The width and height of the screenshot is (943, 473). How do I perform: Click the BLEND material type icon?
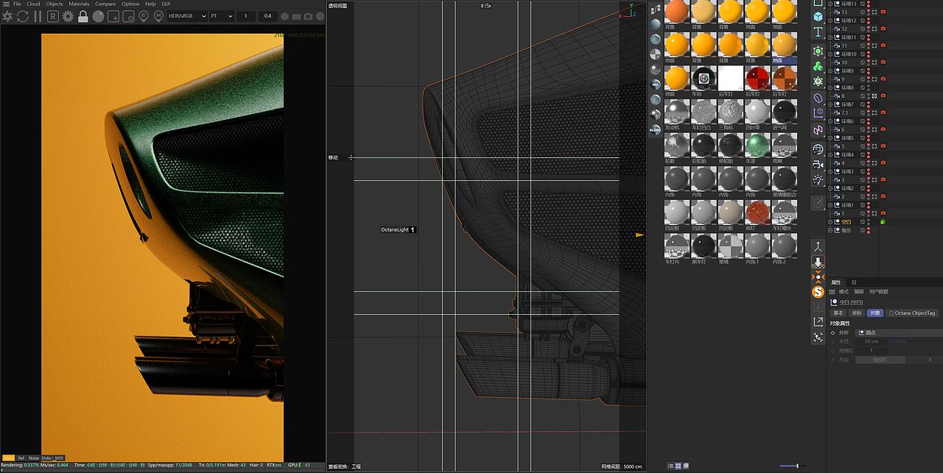point(656,129)
